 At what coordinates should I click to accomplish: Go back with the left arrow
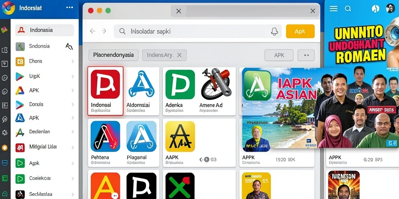93,31
